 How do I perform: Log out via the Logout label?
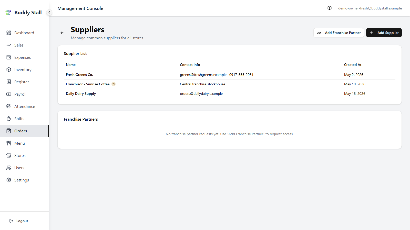pos(22,221)
